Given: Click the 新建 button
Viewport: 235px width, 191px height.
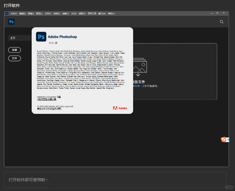Looking at the screenshot, I should click(x=14, y=50).
